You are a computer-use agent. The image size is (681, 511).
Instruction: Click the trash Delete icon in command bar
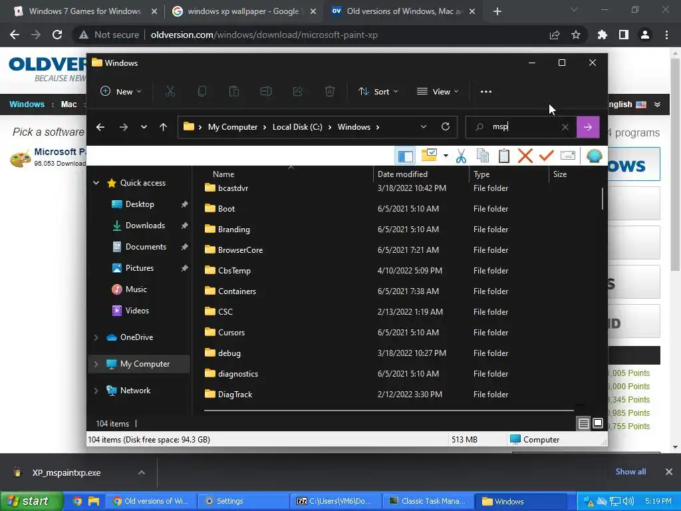pos(330,92)
